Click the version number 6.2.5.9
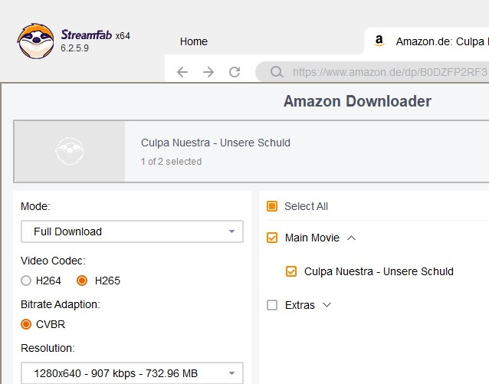This screenshot has height=384, width=489. (x=74, y=48)
